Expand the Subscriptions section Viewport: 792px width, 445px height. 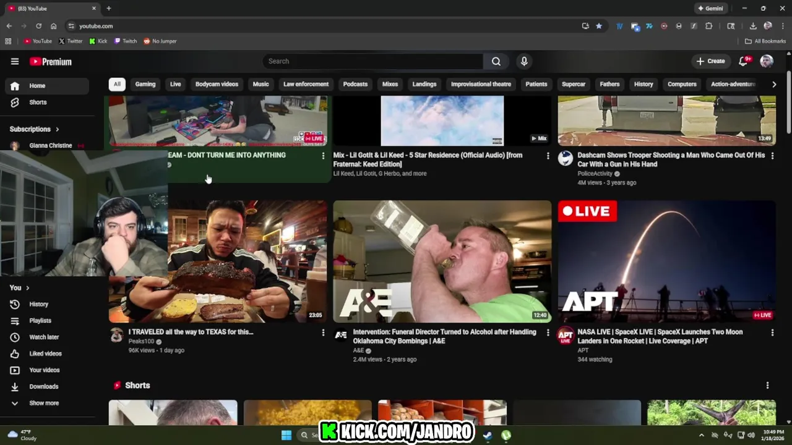(x=35, y=129)
